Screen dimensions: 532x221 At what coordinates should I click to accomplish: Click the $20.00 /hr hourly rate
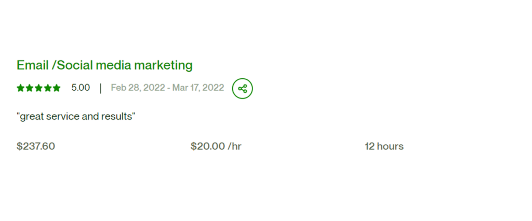pyautogui.click(x=216, y=146)
